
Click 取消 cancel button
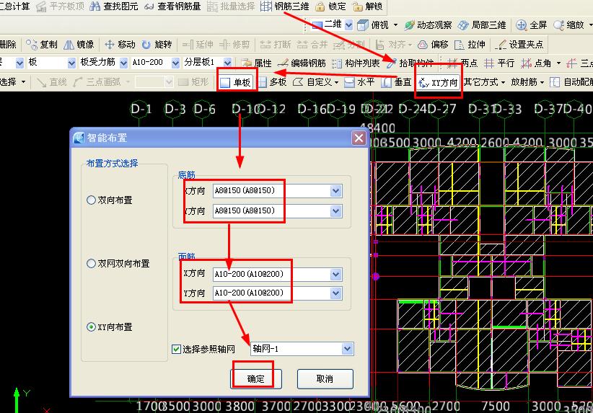coord(325,378)
